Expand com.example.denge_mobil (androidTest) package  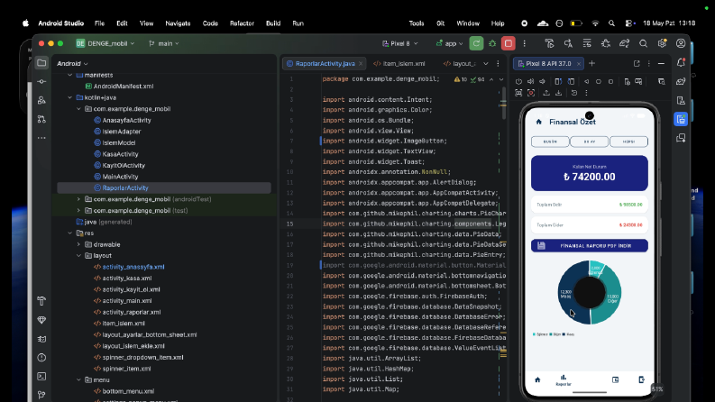pos(78,199)
